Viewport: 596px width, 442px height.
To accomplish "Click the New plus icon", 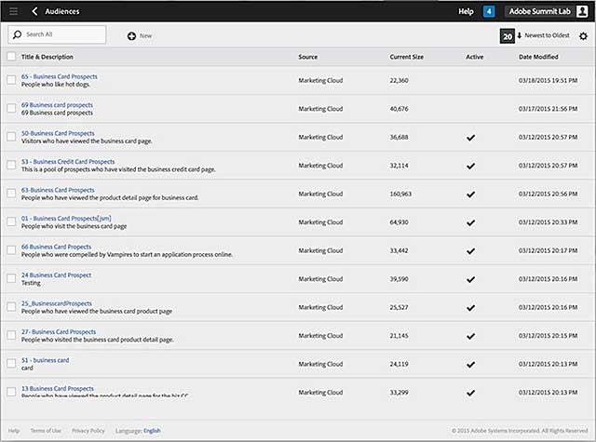I will click(131, 36).
